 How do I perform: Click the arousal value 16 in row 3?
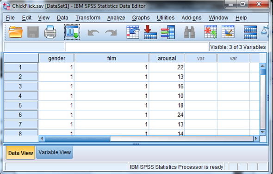pyautogui.click(x=167, y=86)
